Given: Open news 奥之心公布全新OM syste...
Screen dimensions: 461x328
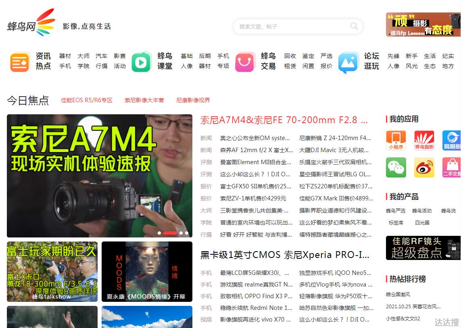Looking at the screenshot, I should pyautogui.click(x=255, y=138).
